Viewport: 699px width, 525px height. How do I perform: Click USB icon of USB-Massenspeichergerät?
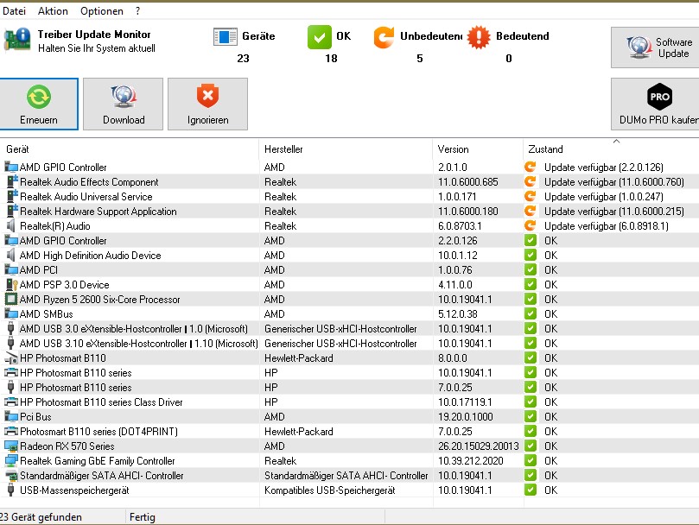(11, 490)
